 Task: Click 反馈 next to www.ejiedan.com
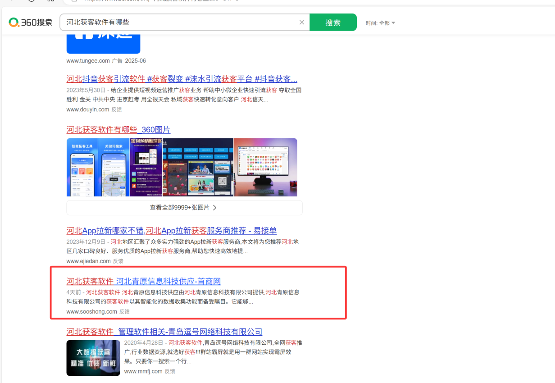pos(118,261)
